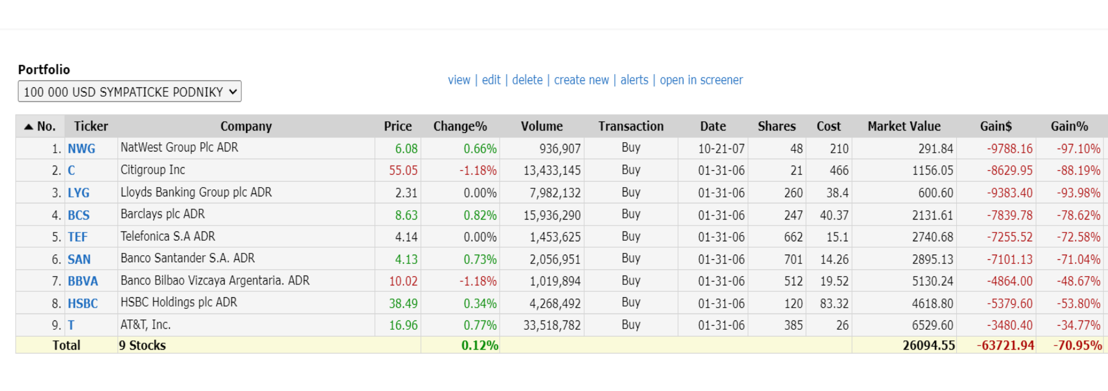Viewport: 1108px width, 391px height.
Task: Sort by Gain% column header
Action: tap(1070, 126)
